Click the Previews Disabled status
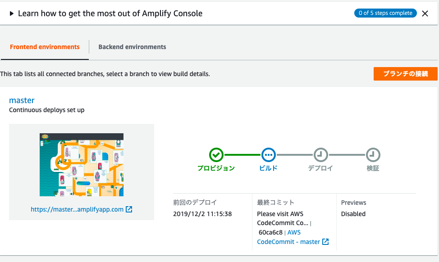This screenshot has height=262, width=439. 353,214
